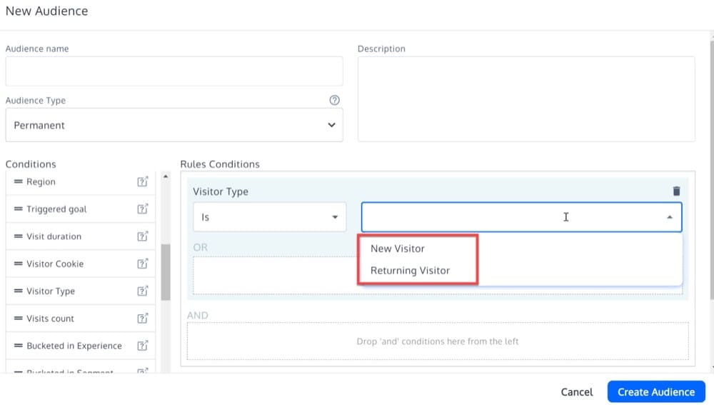Open help link icon for Bucketed in Experience
The image size is (714, 405).
tap(143, 346)
